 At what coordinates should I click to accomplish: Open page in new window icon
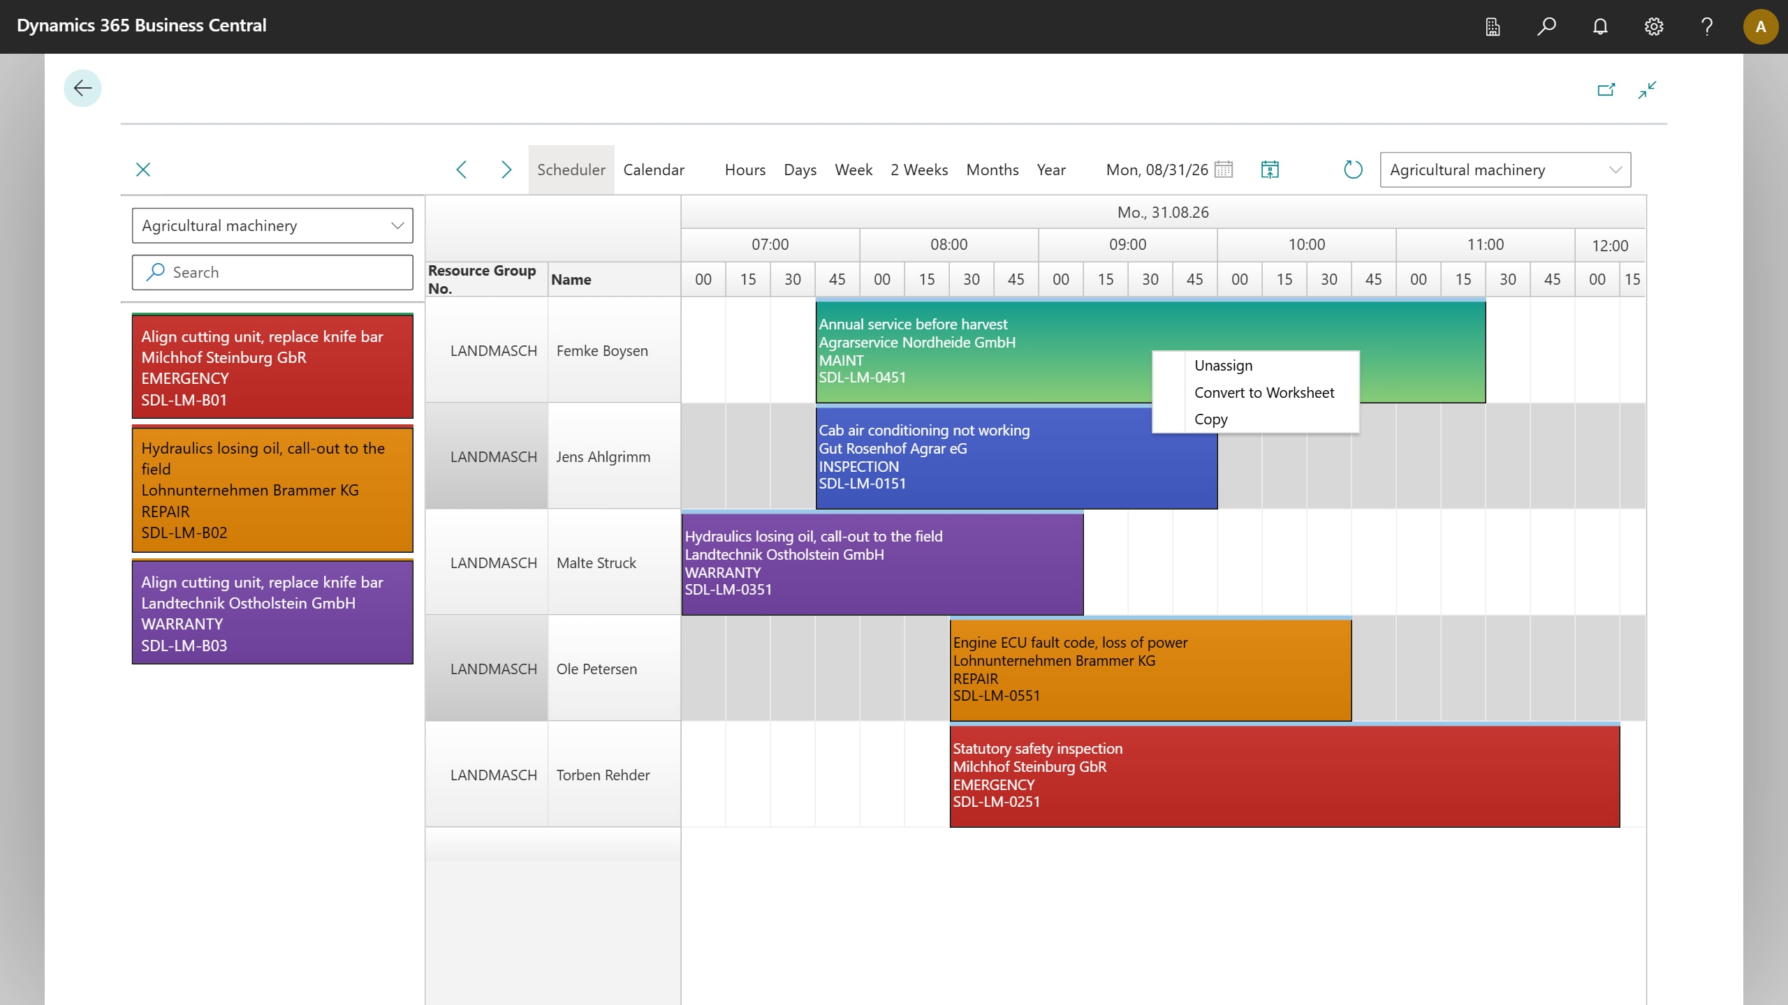(1606, 90)
